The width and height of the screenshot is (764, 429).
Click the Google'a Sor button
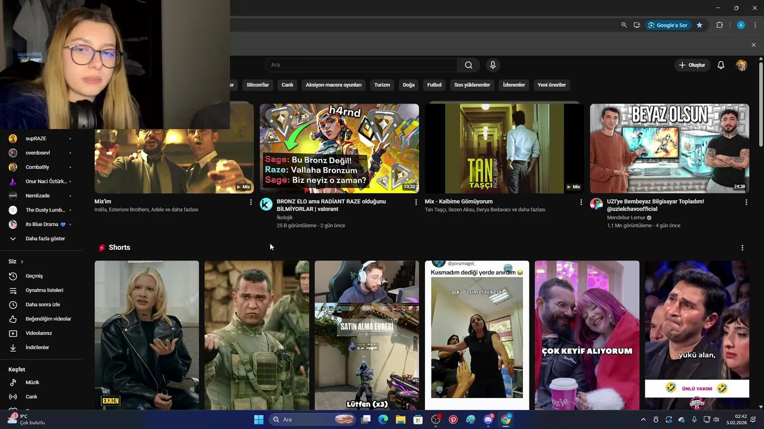coord(668,25)
